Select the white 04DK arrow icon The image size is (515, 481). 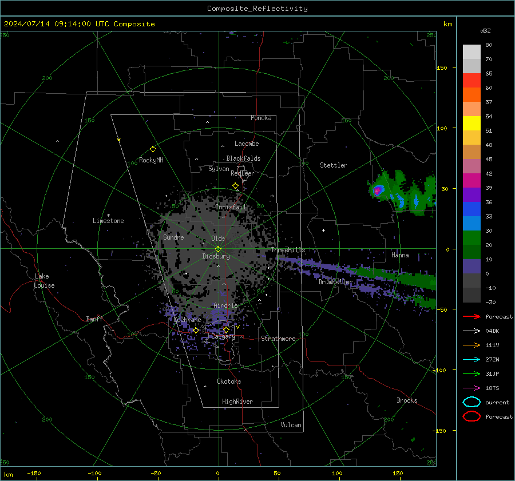(x=472, y=331)
